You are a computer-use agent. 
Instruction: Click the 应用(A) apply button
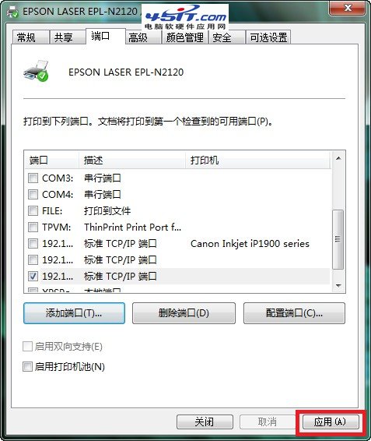[331, 422]
